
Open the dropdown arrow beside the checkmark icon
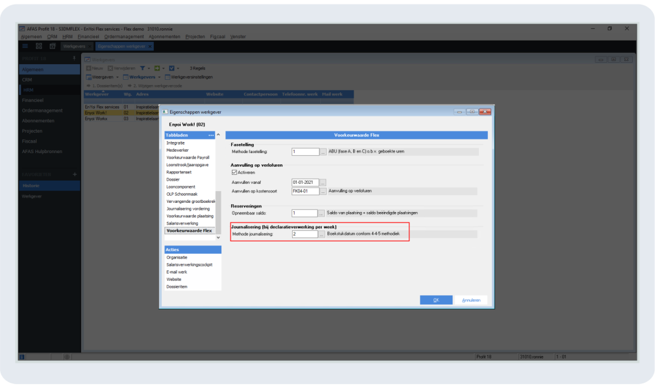pyautogui.click(x=178, y=69)
